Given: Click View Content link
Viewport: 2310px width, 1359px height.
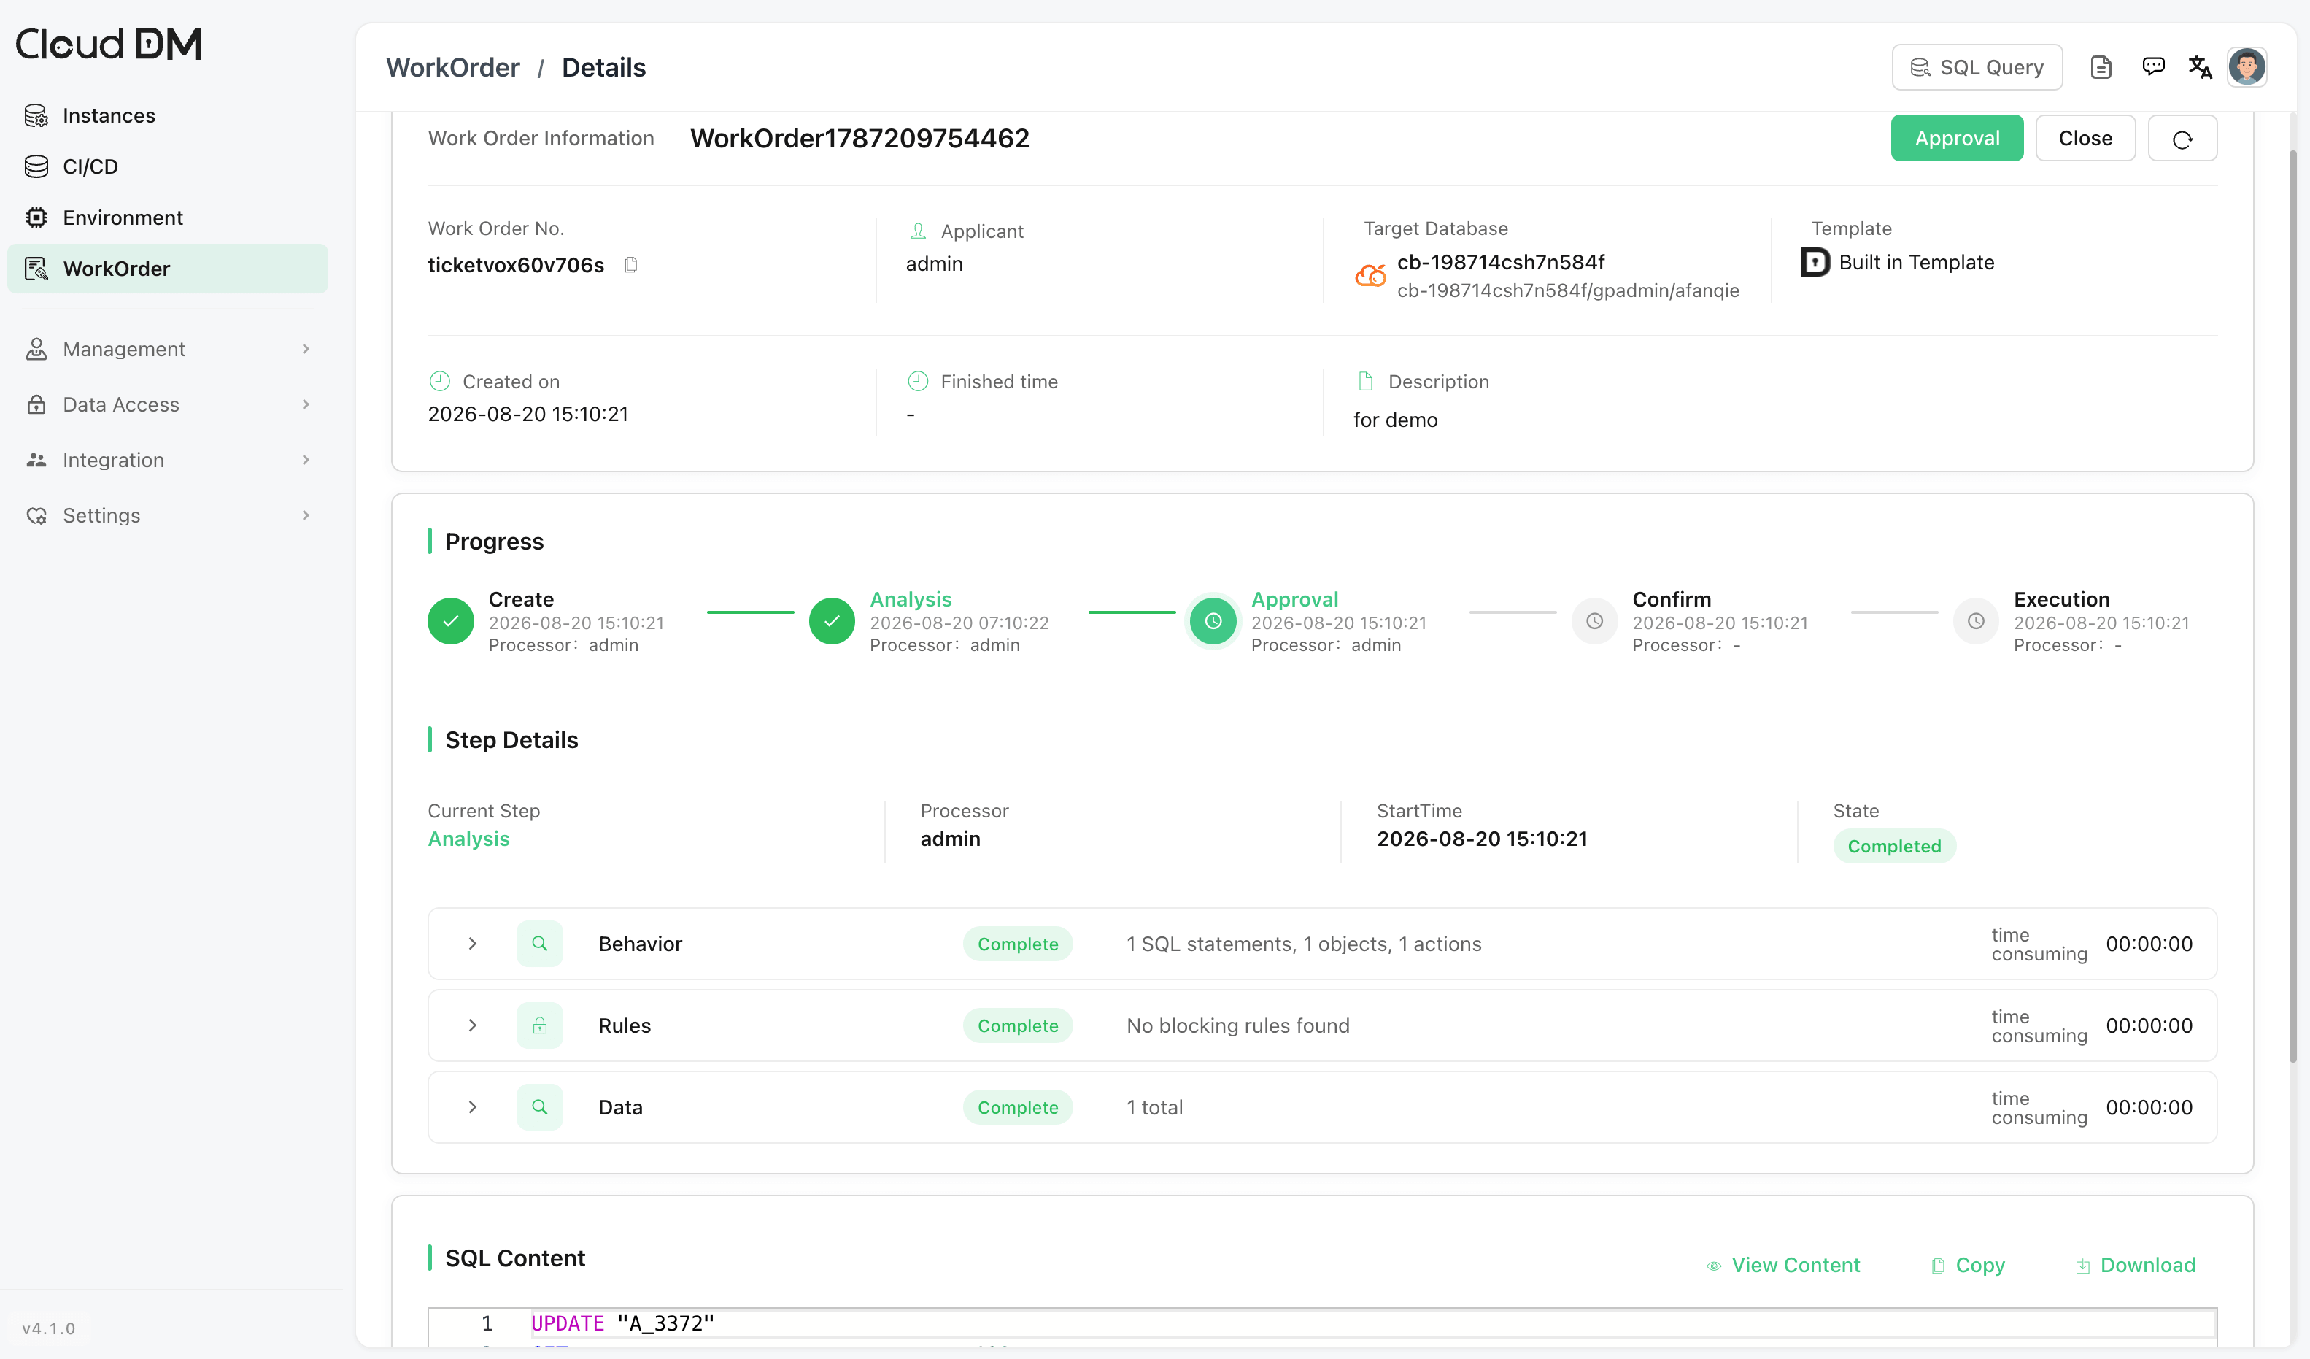Looking at the screenshot, I should pyautogui.click(x=1783, y=1266).
